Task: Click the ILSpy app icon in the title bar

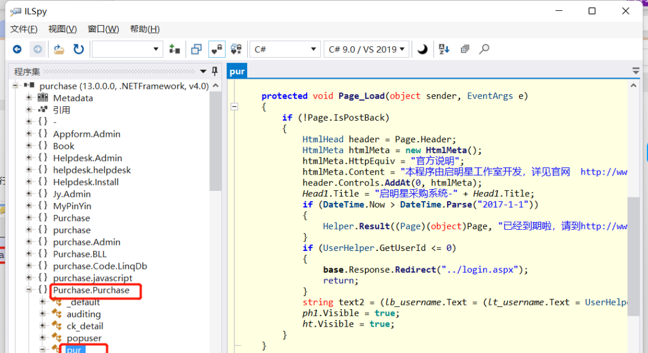Action: click(16, 11)
